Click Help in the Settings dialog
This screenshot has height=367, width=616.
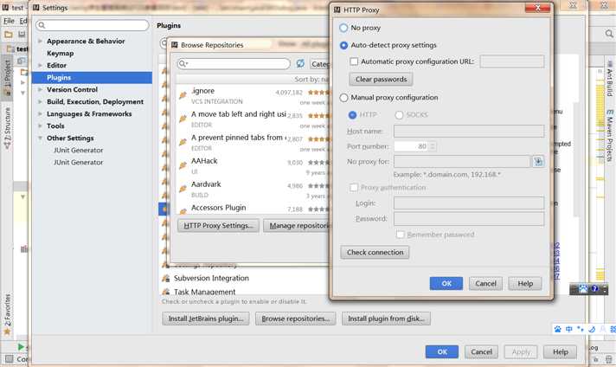561,351
